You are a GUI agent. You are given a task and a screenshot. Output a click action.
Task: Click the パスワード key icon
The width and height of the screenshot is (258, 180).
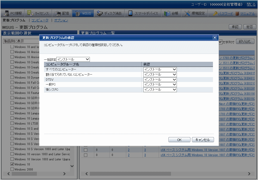215,14
